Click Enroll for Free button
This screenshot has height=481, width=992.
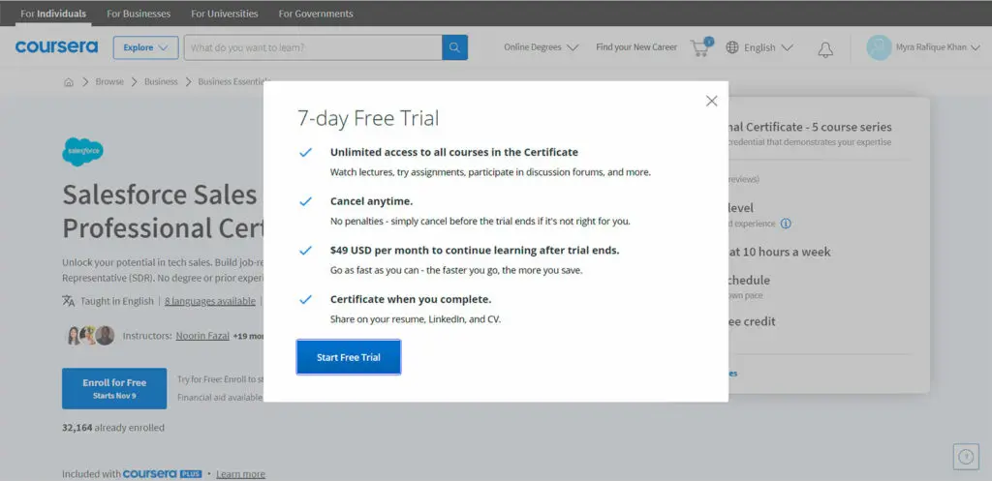coord(114,389)
